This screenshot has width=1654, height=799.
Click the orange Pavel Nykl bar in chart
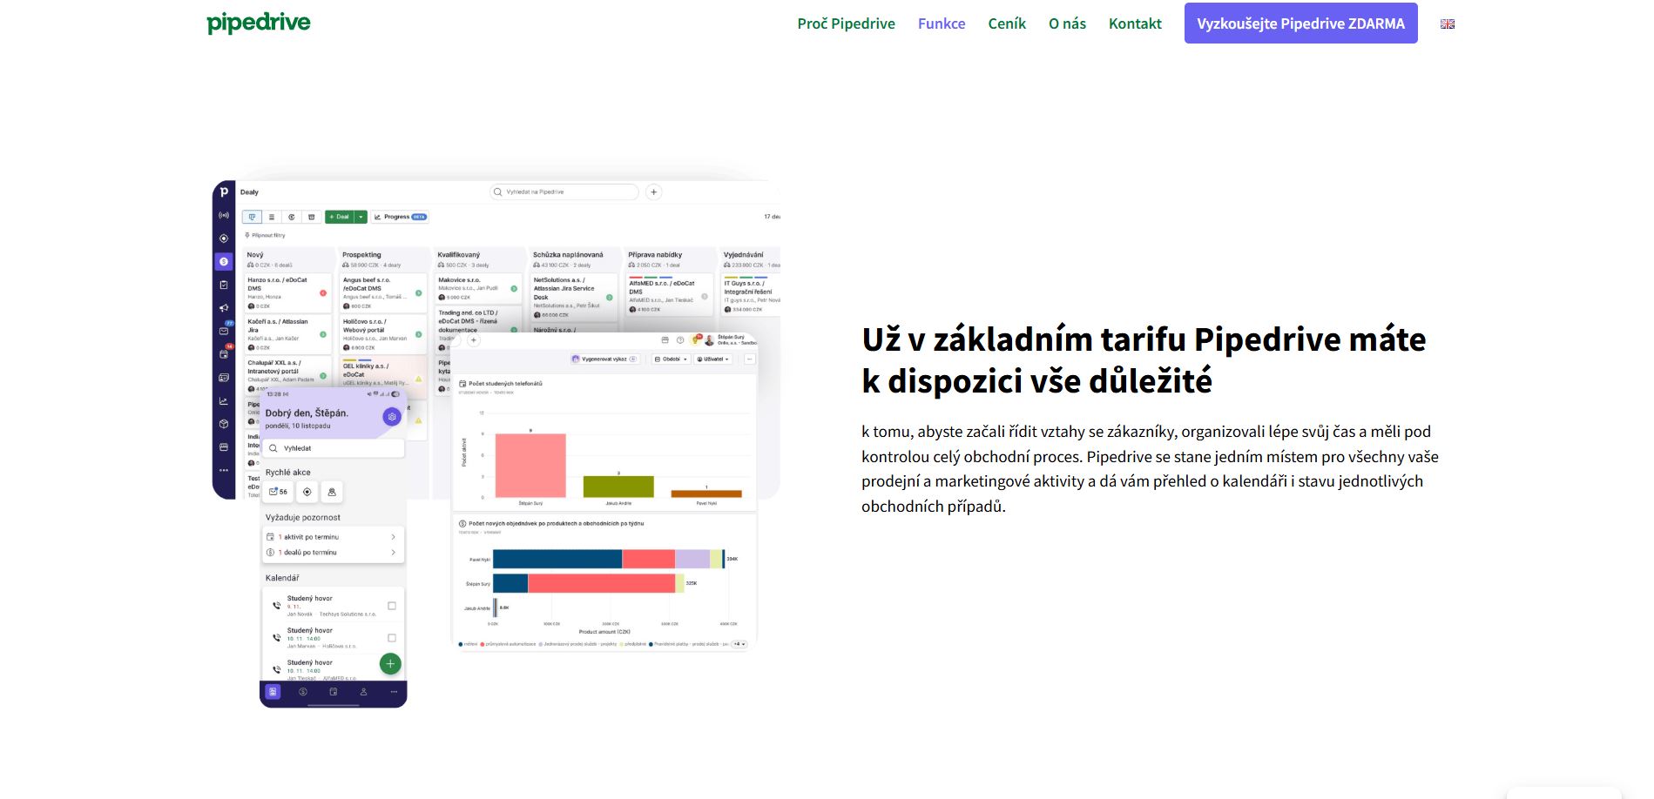[x=706, y=493]
